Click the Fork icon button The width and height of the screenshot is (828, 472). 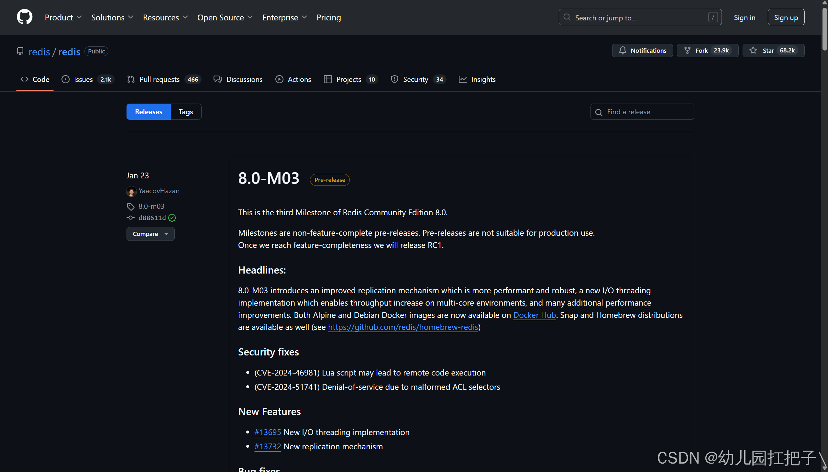point(687,51)
